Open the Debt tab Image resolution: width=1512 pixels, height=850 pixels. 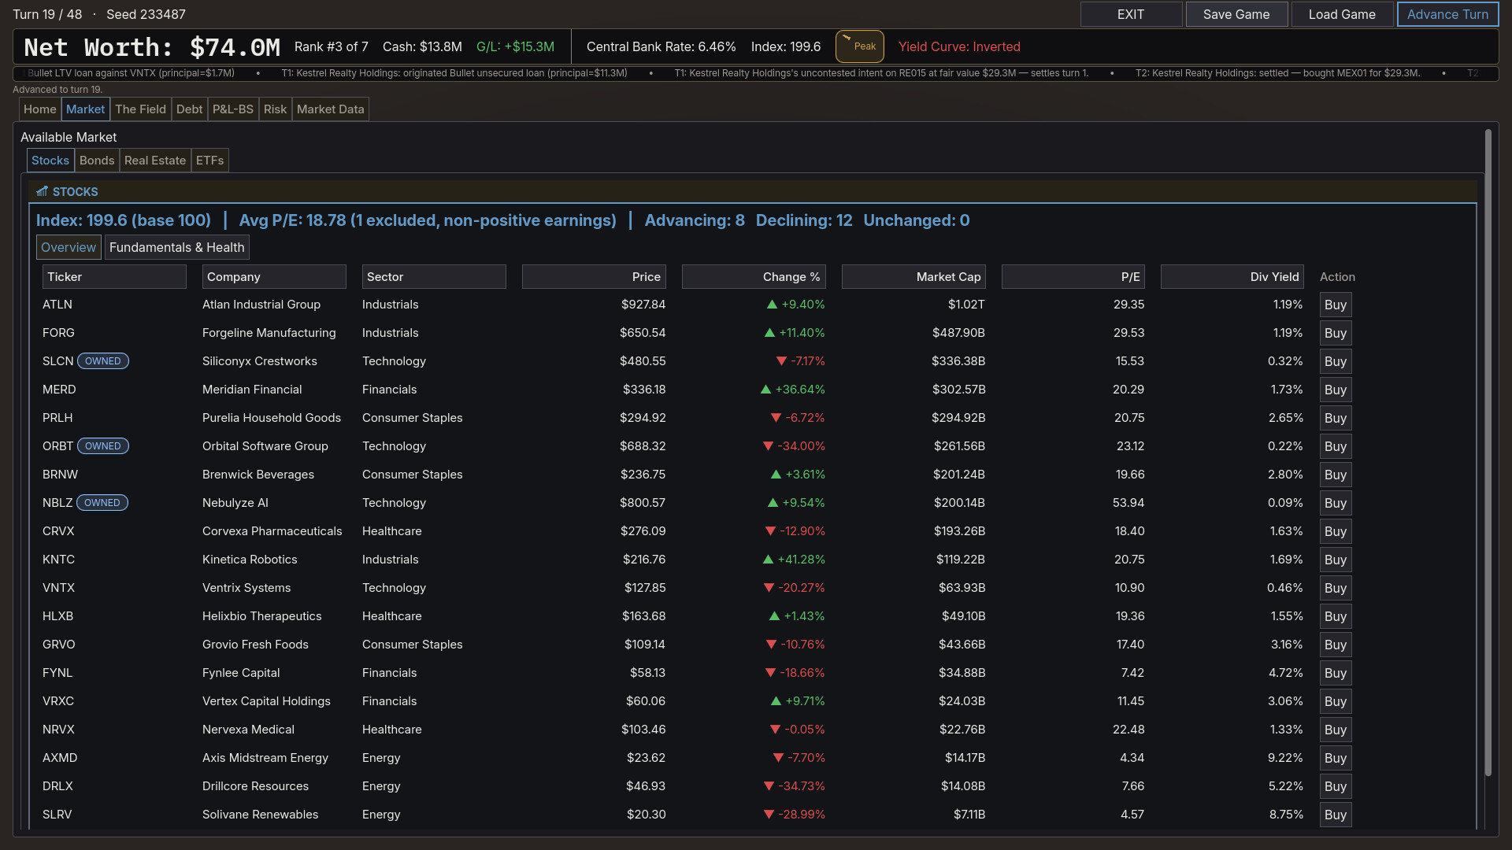(189, 109)
